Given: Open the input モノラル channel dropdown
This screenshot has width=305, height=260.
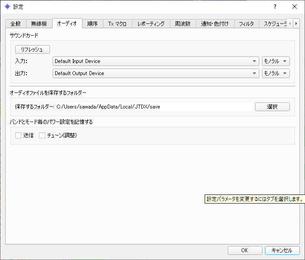Looking at the screenshot, I should [x=275, y=61].
